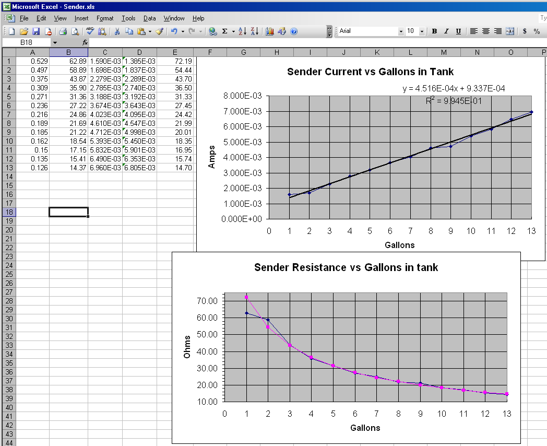Select the Sender Resistance vs Gallons chart title
This screenshot has height=446, width=547.
tap(346, 267)
